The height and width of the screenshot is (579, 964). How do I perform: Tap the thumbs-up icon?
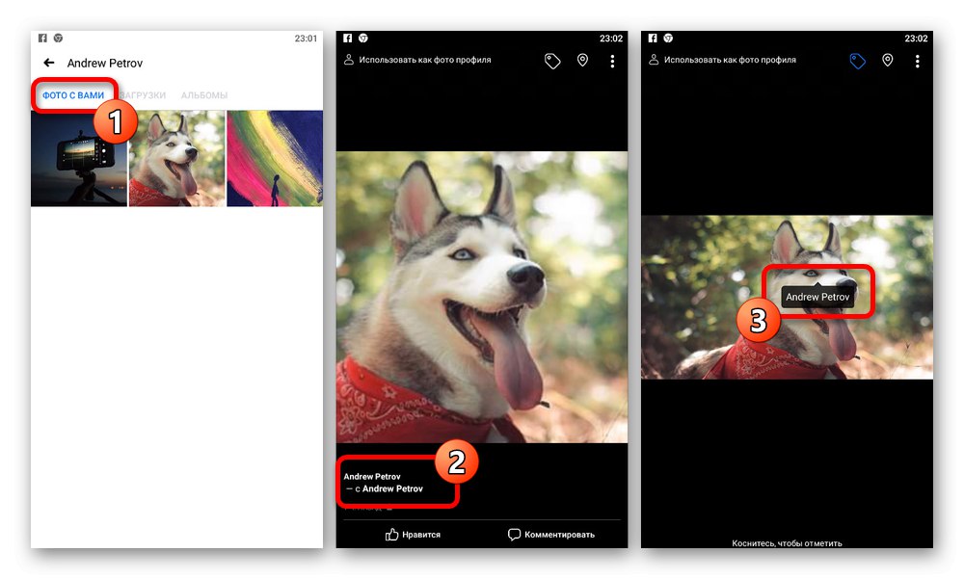tap(391, 535)
